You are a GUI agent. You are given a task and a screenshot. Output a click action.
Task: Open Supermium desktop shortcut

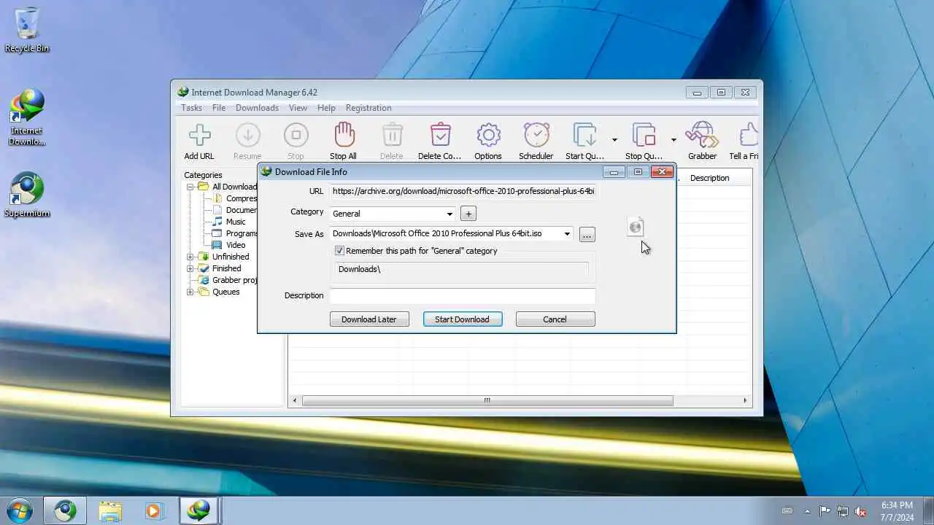click(x=27, y=195)
